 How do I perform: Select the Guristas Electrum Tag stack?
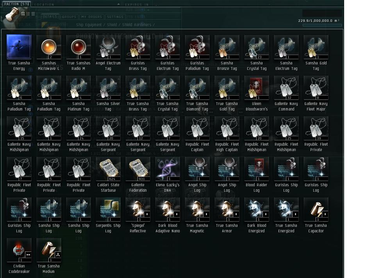[168, 47]
